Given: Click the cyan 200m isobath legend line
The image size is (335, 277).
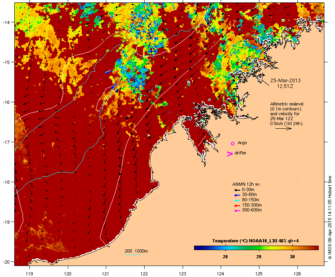Looking at the screenshot, I should point(132,255).
